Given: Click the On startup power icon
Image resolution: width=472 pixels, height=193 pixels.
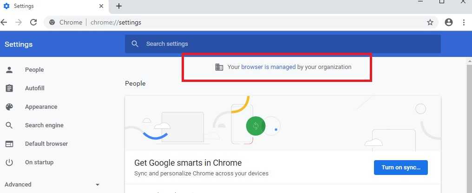Looking at the screenshot, I should pos(9,162).
